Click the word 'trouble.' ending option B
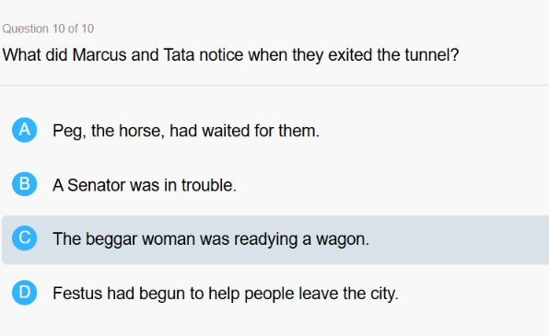 [x=209, y=185]
